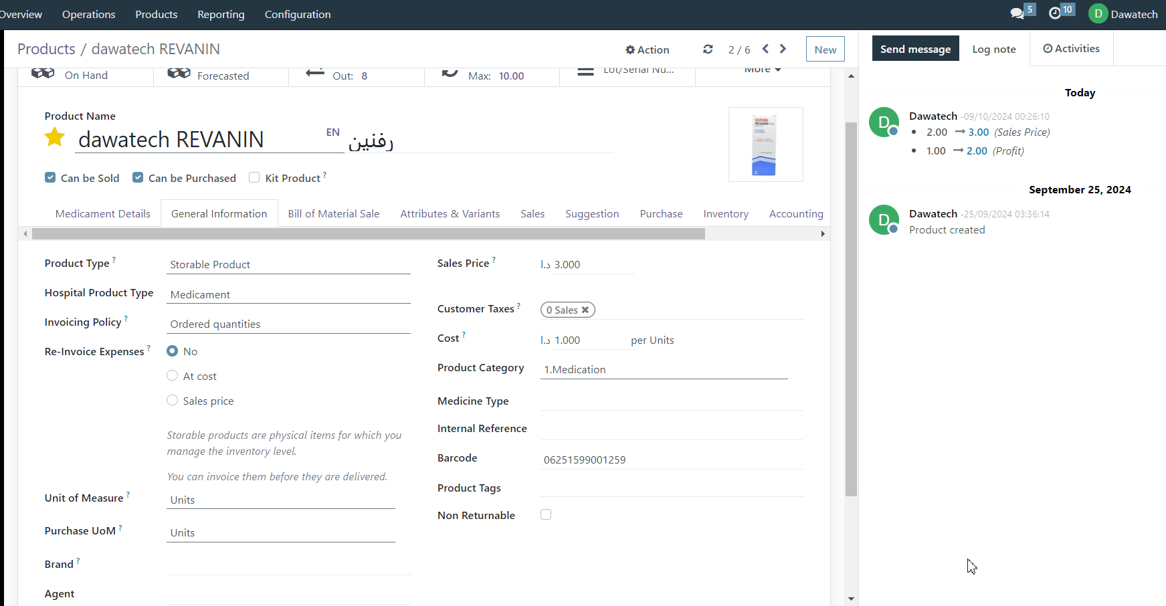Refresh the record with the reload icon

[x=708, y=49]
